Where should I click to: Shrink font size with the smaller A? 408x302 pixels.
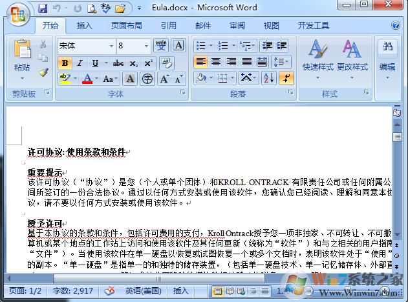point(178,79)
